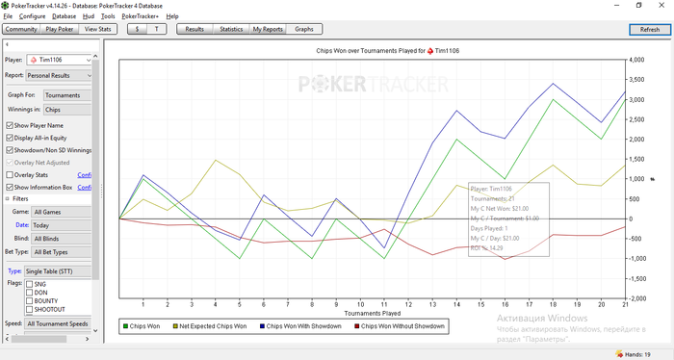Click the Refresh button

(x=650, y=30)
